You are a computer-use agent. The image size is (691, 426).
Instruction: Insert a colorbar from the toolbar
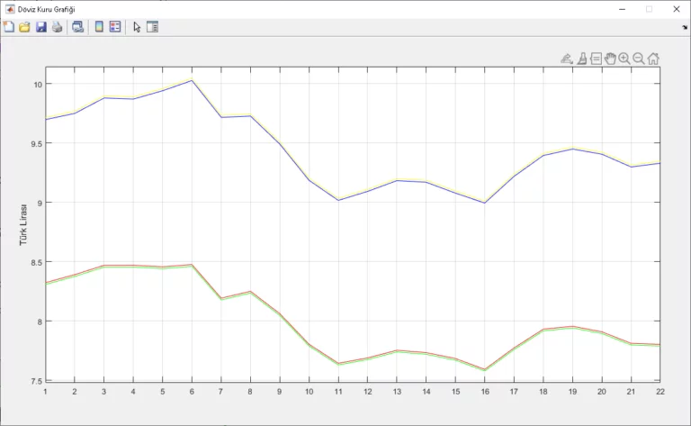click(99, 27)
